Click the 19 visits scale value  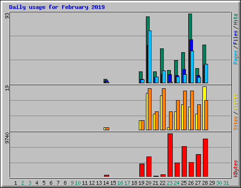click(x=7, y=88)
